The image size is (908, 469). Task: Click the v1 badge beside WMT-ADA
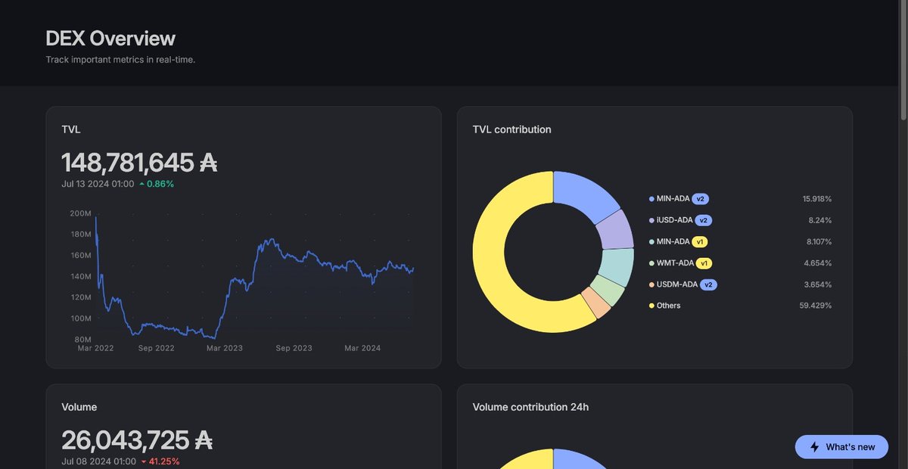(x=704, y=263)
